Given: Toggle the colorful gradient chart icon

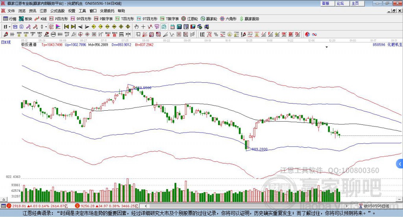Looking at the screenshot, I should tap(58, 27).
